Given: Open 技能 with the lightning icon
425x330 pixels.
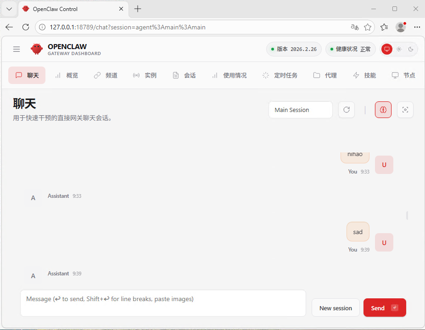Looking at the screenshot, I should [364, 75].
